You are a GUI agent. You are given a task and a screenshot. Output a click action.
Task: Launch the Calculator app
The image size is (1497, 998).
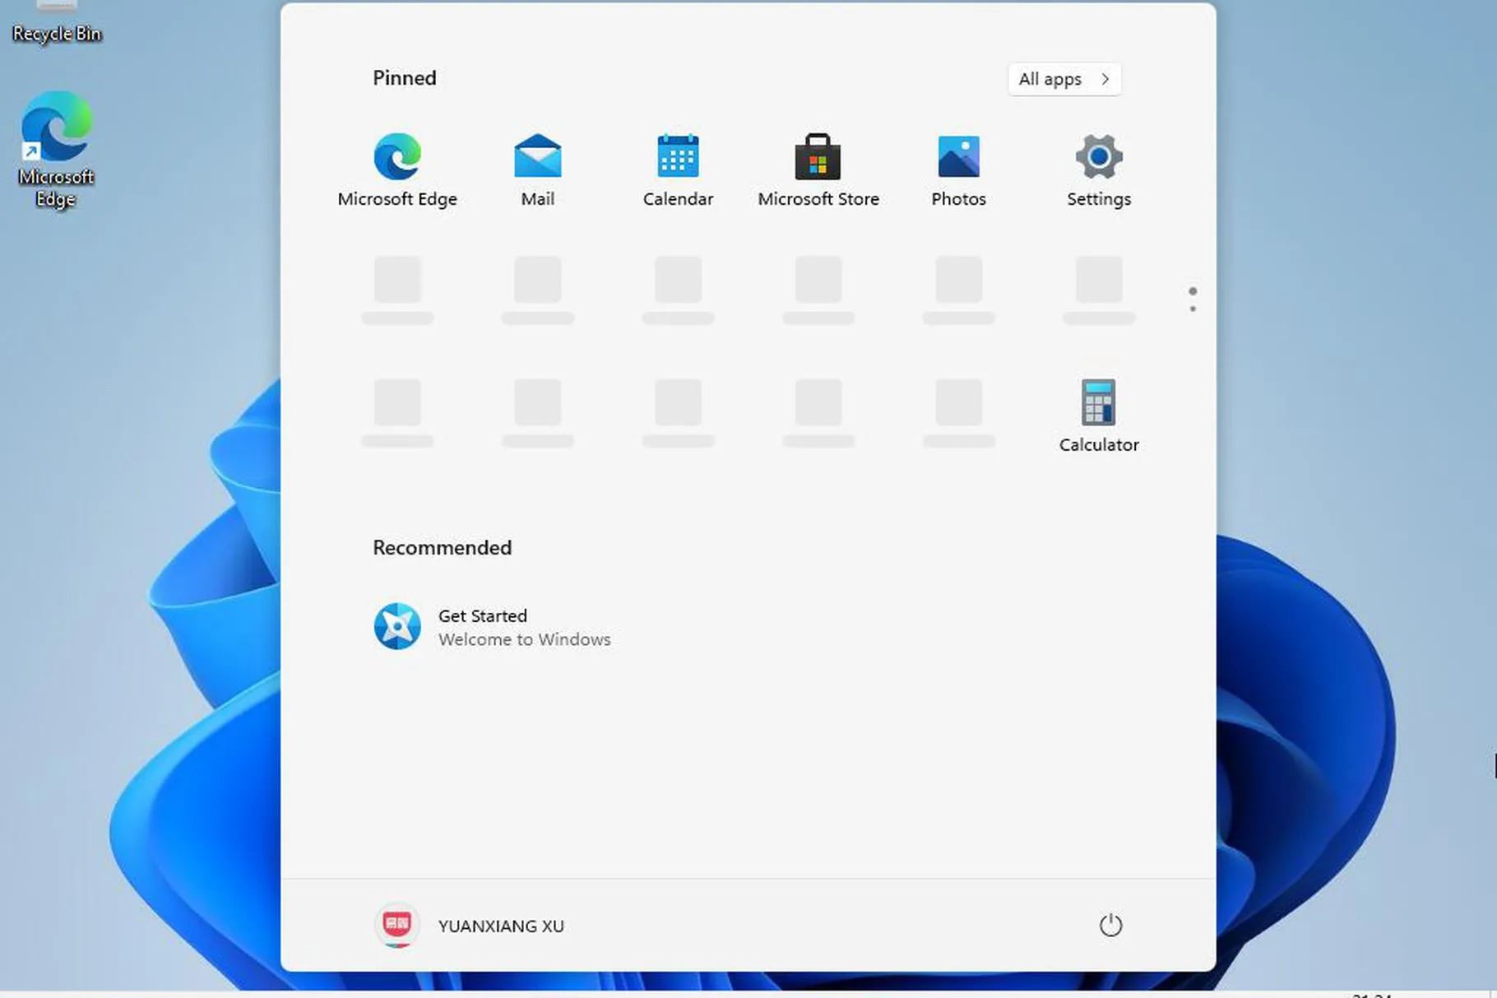[1099, 416]
